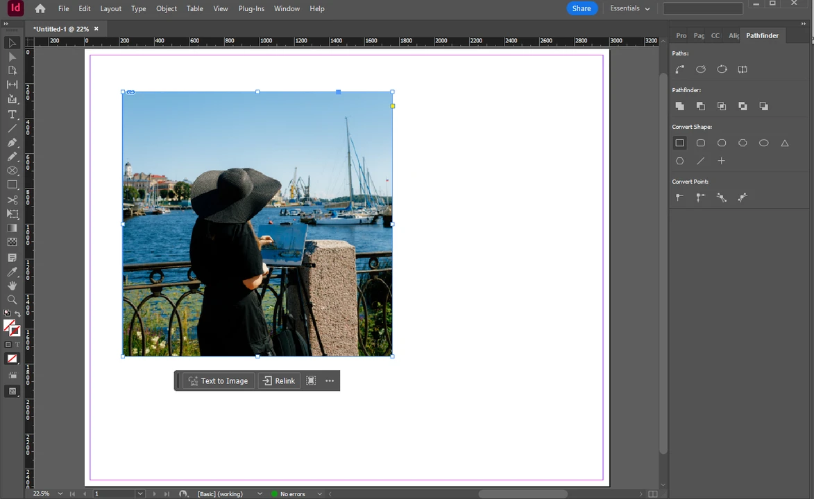Select the Zoom tool magnifier

12,300
